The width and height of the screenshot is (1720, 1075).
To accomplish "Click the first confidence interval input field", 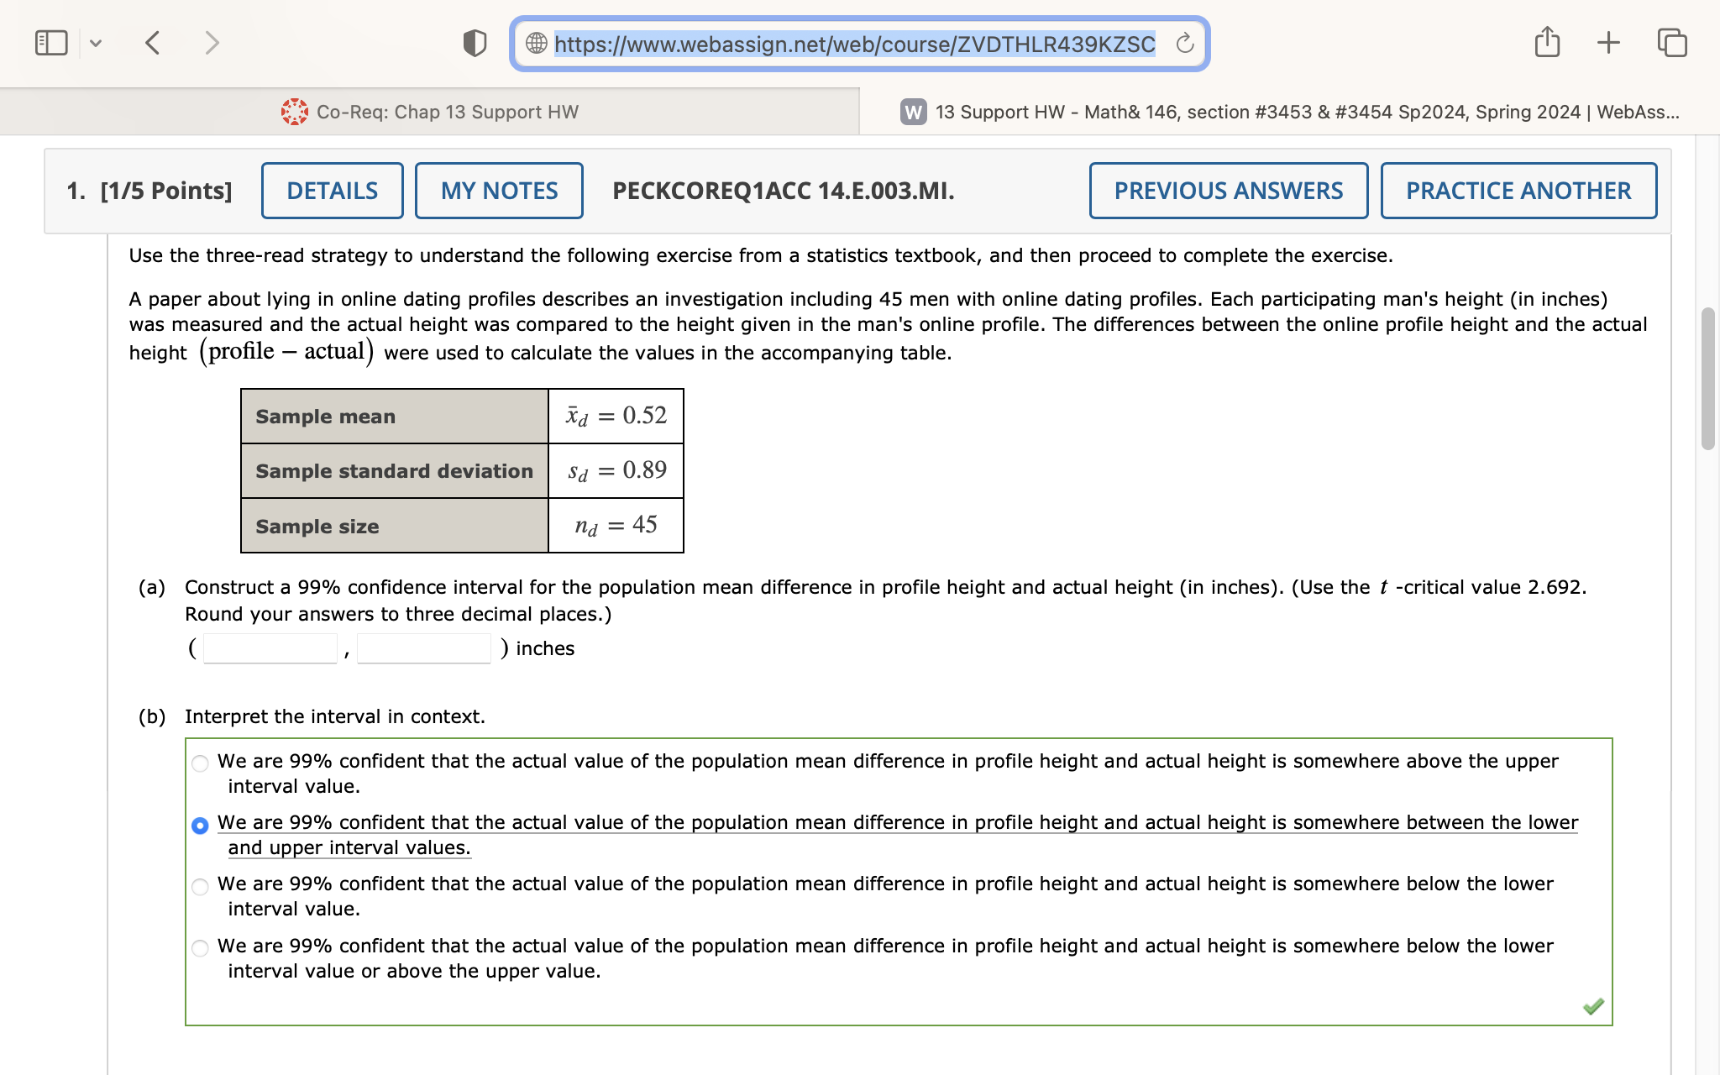I will (x=270, y=648).
